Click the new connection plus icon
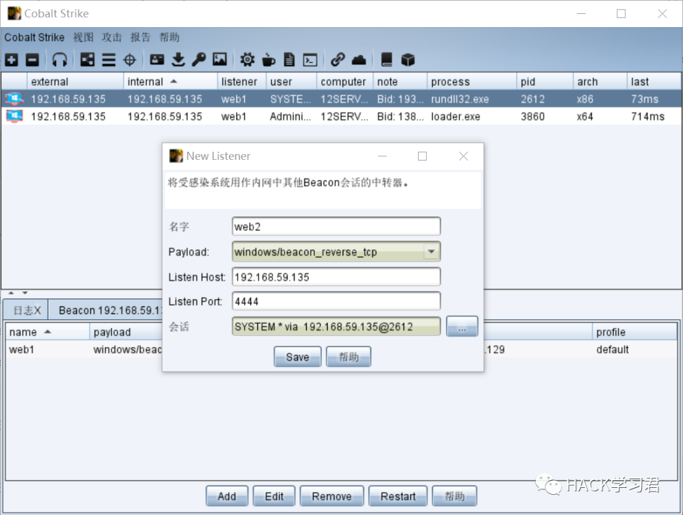Screen dimensions: 683x515 (12, 59)
